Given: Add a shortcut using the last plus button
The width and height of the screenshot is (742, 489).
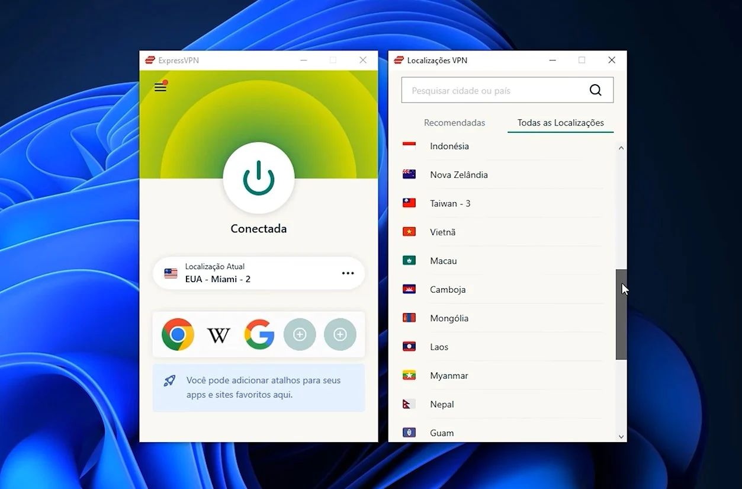Looking at the screenshot, I should [340, 334].
